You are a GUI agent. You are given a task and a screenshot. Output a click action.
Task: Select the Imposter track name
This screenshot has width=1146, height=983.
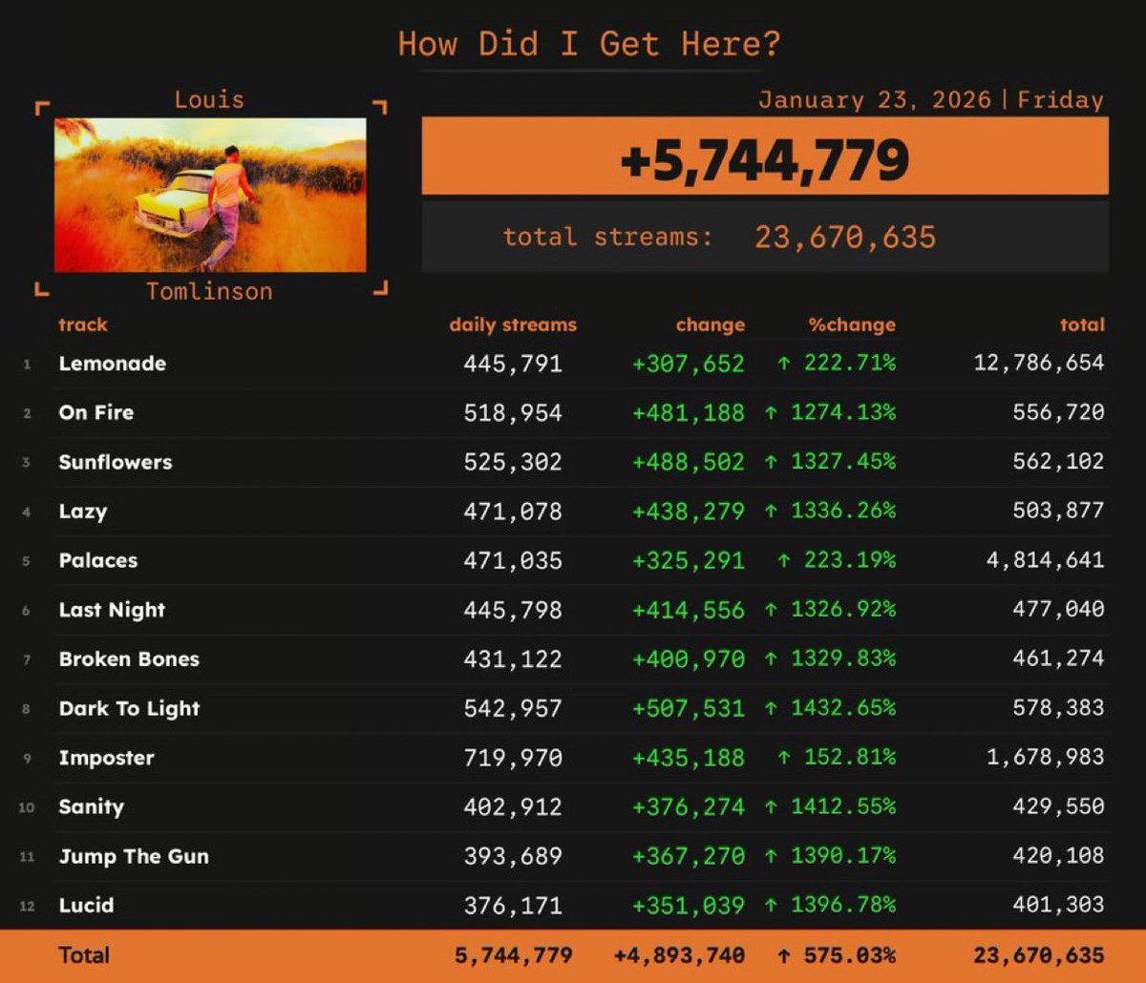[x=106, y=758]
